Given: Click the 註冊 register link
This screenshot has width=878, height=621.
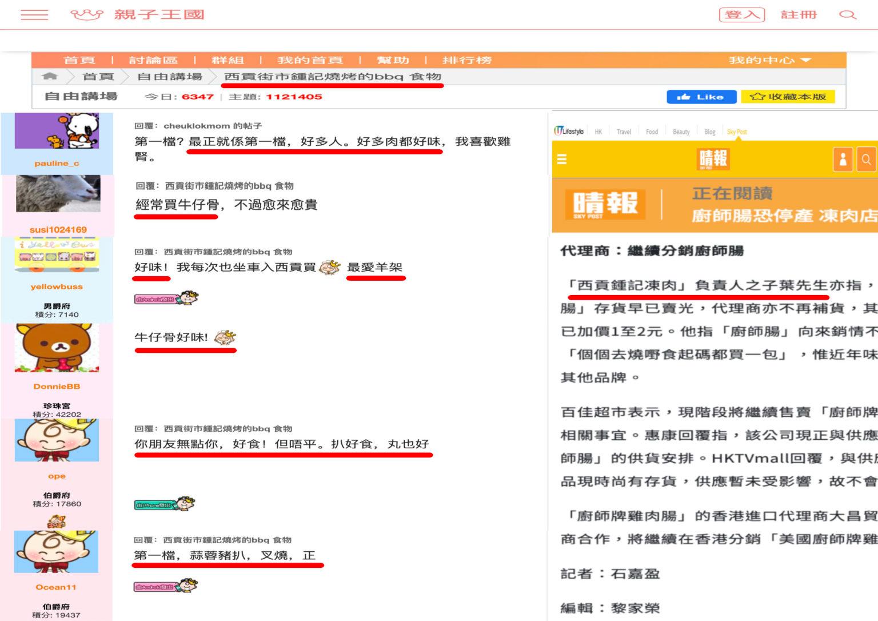Looking at the screenshot, I should pyautogui.click(x=799, y=14).
